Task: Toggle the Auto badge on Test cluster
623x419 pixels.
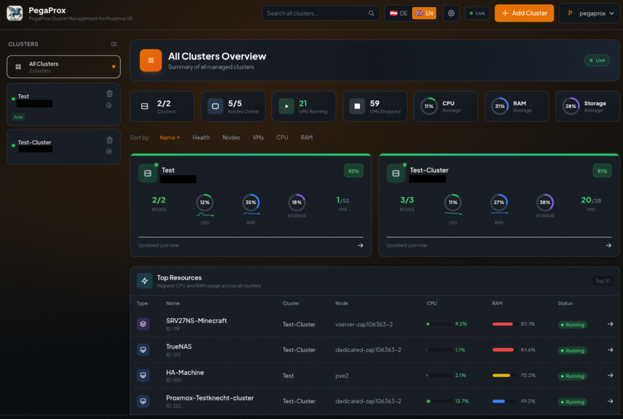Action: [x=19, y=117]
